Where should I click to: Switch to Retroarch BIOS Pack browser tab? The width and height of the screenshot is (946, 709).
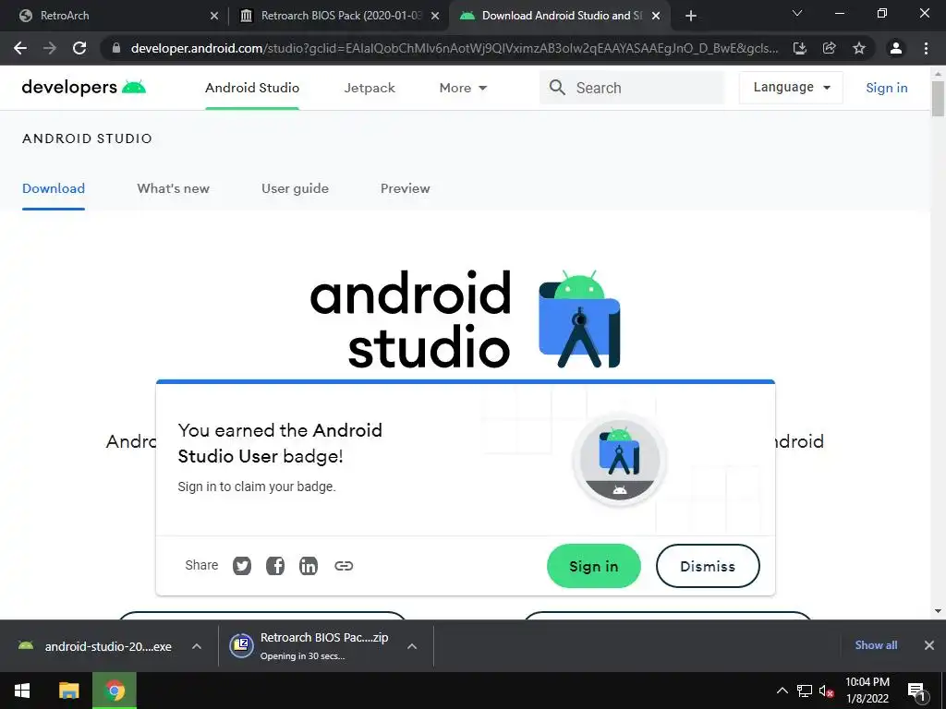(339, 16)
